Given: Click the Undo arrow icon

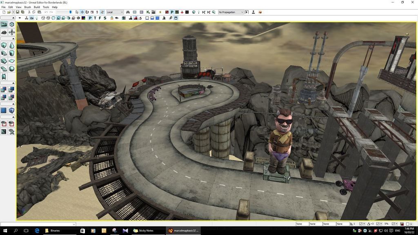Looking at the screenshot, I should (x=46, y=12).
